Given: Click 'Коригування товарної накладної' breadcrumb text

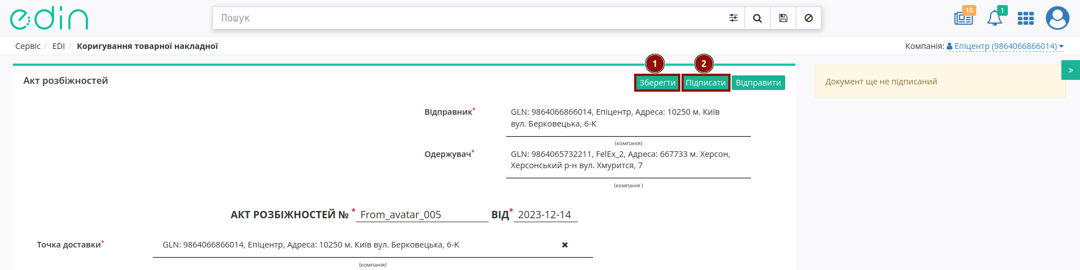Looking at the screenshot, I should point(147,46).
